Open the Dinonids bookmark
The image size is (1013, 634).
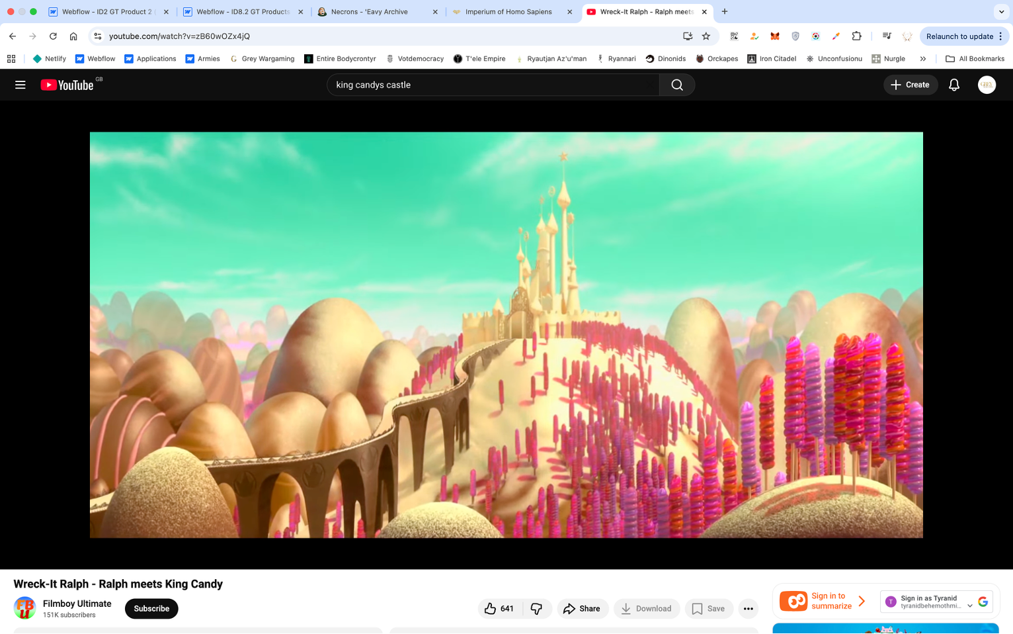(665, 59)
